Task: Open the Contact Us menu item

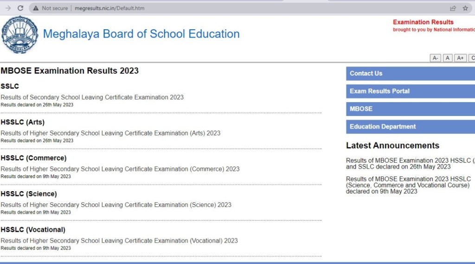Action: (x=411, y=73)
